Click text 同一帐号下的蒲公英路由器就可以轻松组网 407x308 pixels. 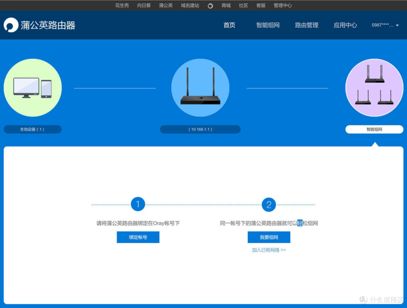coord(269,223)
